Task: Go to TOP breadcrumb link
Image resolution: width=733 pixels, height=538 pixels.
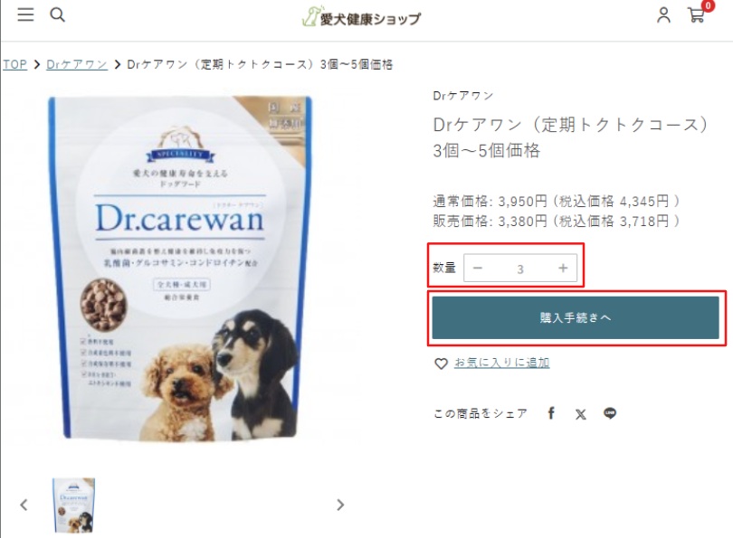Action: (15, 64)
